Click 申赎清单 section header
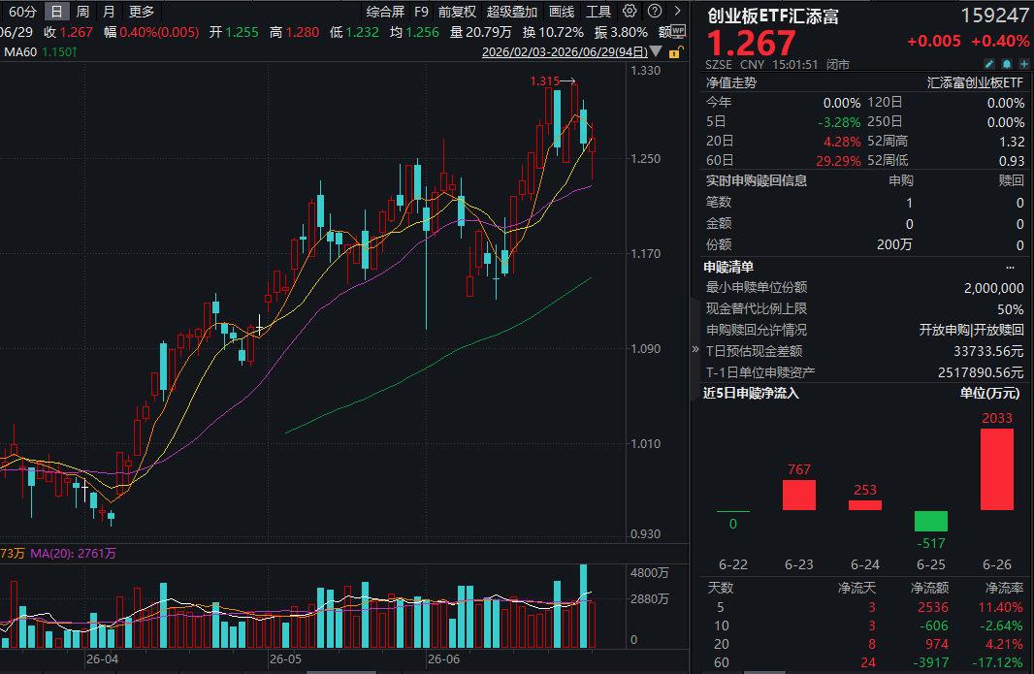Screen dimensions: 1034x674 pyautogui.click(x=728, y=267)
